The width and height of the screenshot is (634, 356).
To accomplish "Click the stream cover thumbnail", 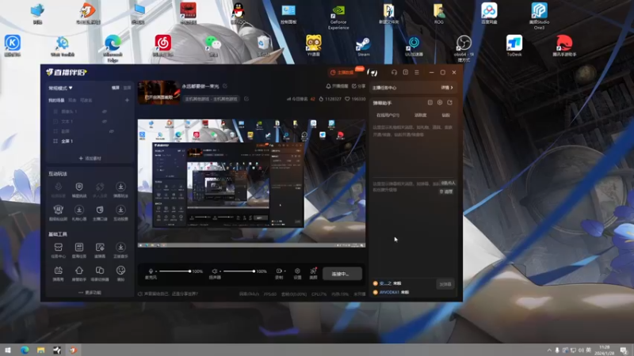I will (x=159, y=92).
